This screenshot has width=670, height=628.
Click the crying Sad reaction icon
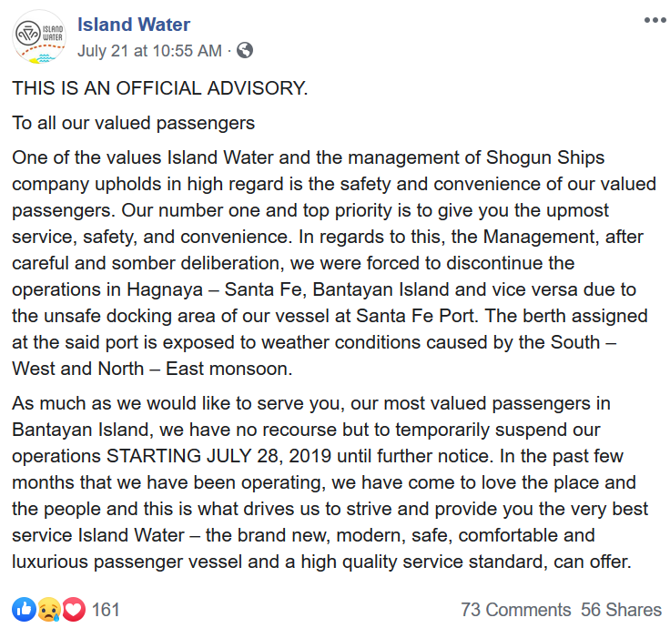click(49, 609)
